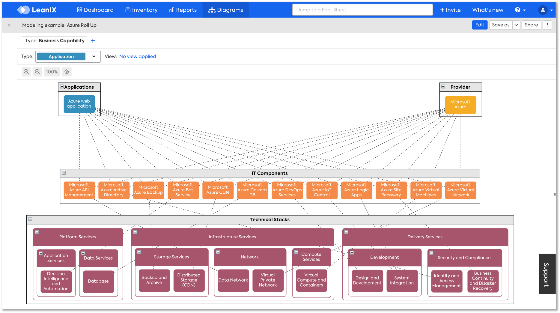Collapse the Applications group
Screen dimensions: 560x313
tap(62, 87)
